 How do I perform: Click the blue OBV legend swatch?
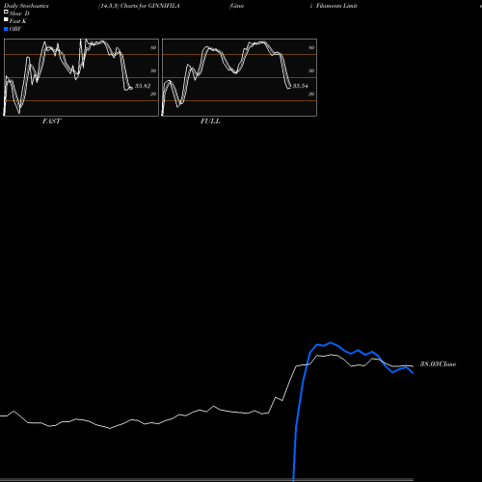(x=6, y=29)
